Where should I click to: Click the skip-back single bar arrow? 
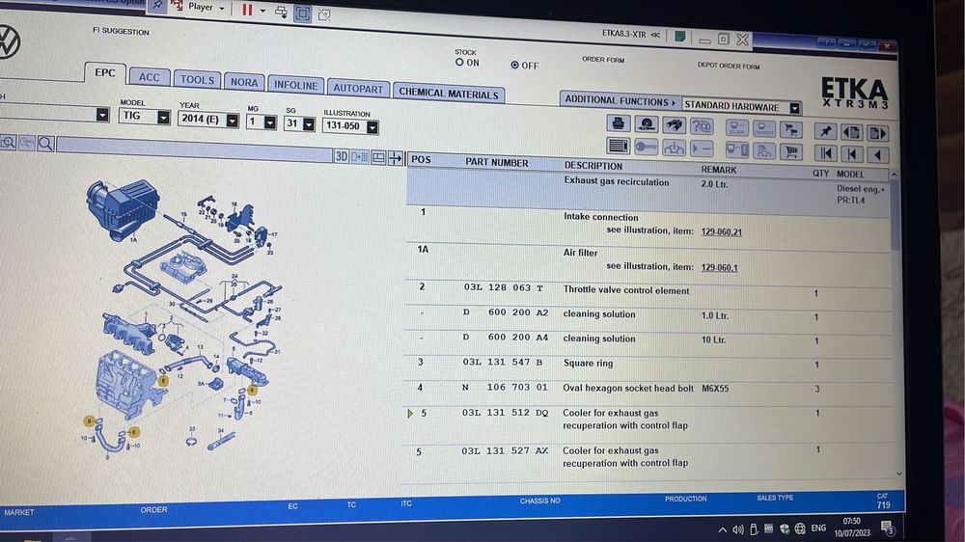852,153
